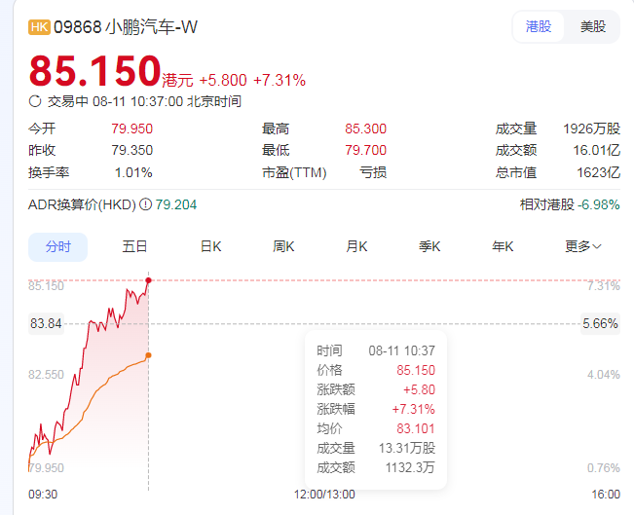Screen dimensions: 634x515
Task: Click the red price dot on chart
Action: point(148,280)
